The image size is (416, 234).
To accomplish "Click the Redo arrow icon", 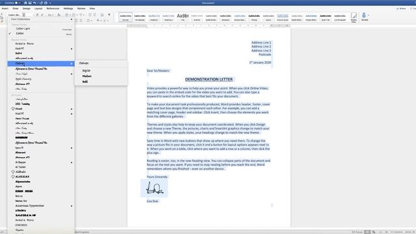I will point(41,3).
